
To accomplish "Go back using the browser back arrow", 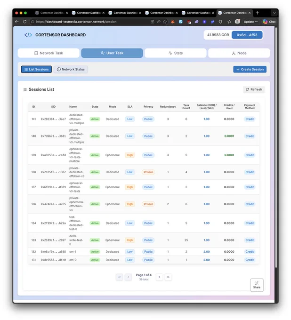I will 17,22.
